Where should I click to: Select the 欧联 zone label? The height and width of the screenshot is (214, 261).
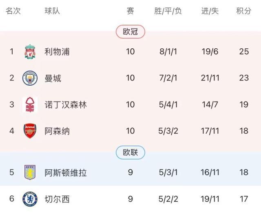click(x=130, y=153)
